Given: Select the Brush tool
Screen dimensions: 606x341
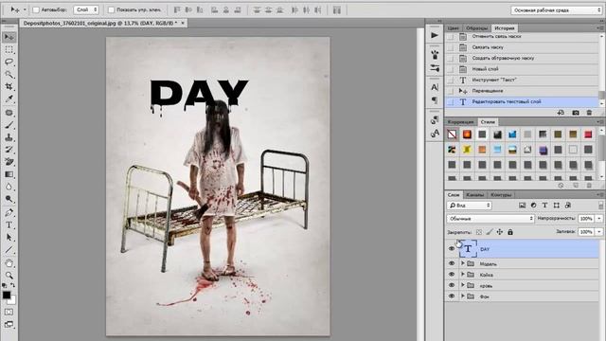Looking at the screenshot, I should point(9,125).
